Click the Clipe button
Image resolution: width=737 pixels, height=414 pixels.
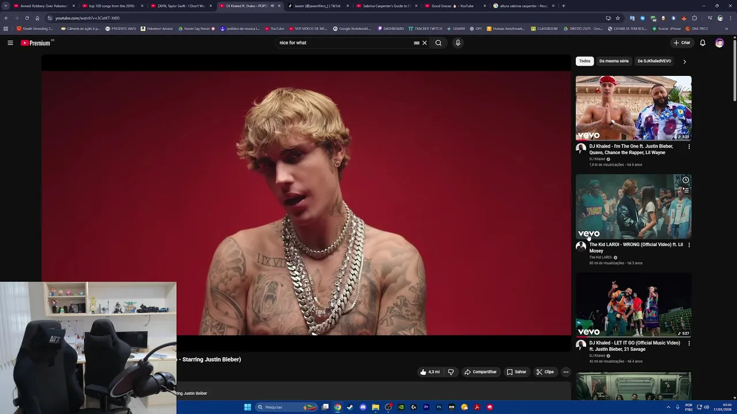tap(545, 372)
